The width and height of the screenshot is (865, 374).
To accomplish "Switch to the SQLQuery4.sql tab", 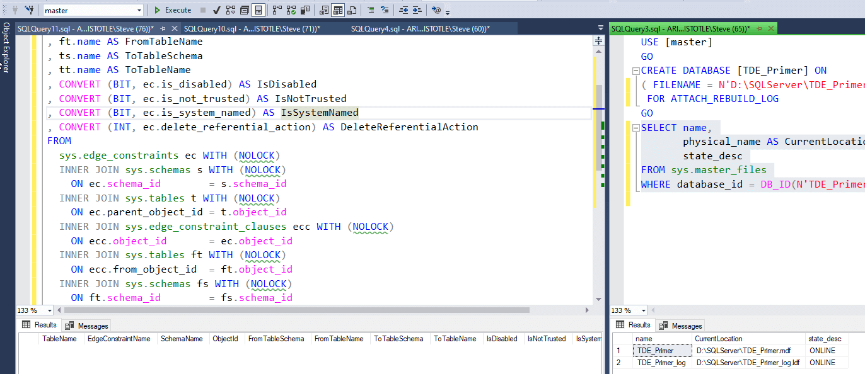I will click(x=421, y=28).
